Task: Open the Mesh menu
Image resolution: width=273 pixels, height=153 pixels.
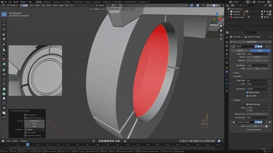Action: [49, 6]
